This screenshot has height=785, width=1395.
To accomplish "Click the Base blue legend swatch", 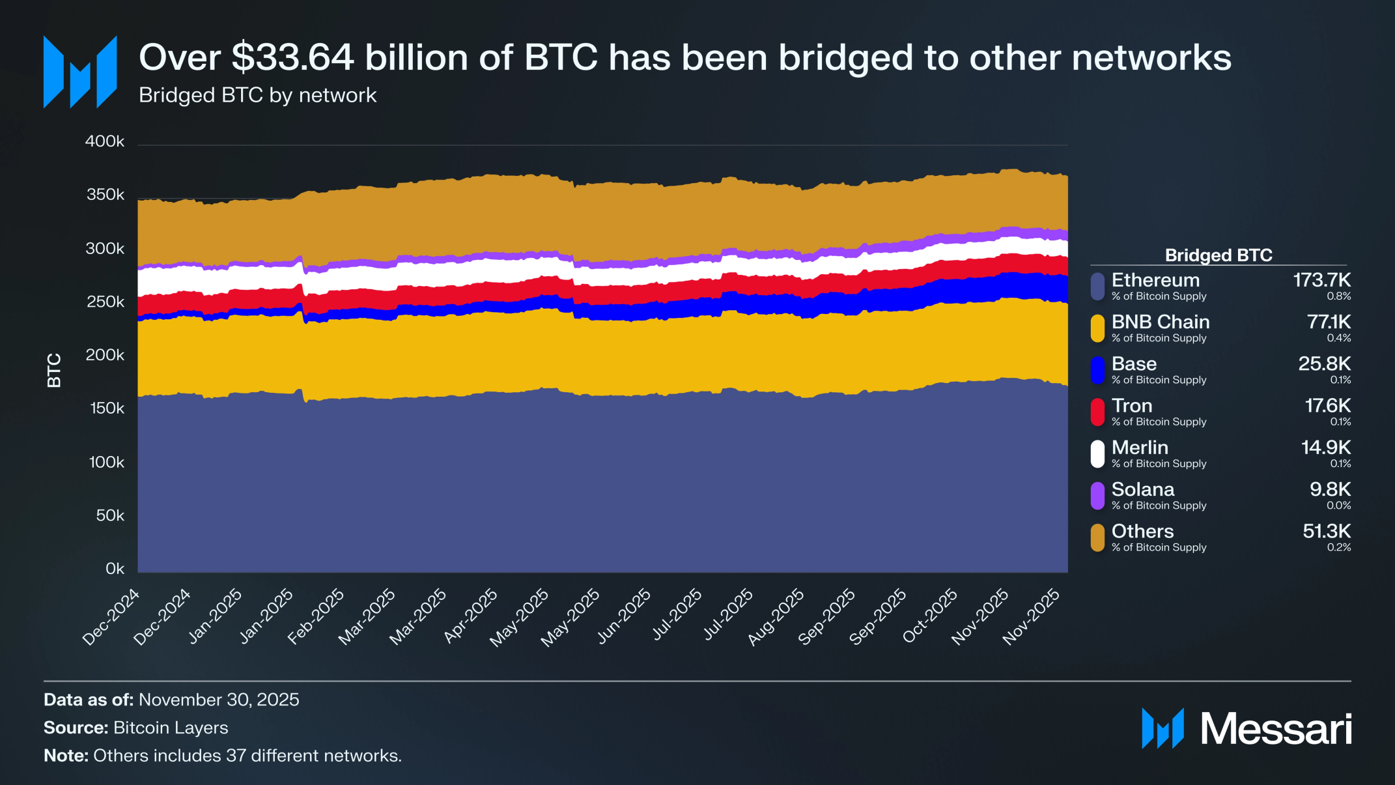I will point(1097,370).
